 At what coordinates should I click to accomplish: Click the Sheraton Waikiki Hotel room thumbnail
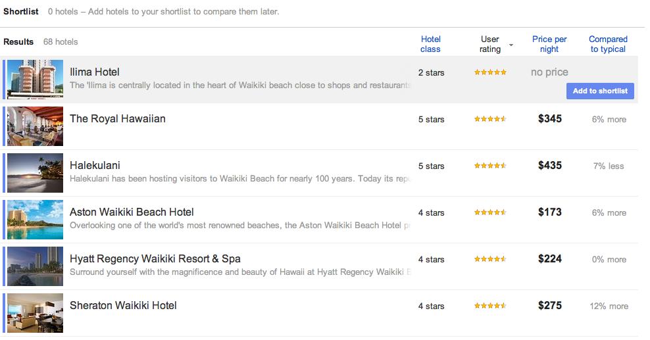click(35, 313)
